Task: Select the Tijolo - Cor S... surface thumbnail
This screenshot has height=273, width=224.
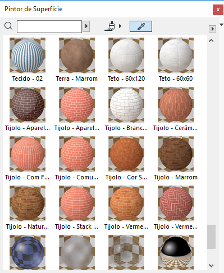Action: [126, 154]
